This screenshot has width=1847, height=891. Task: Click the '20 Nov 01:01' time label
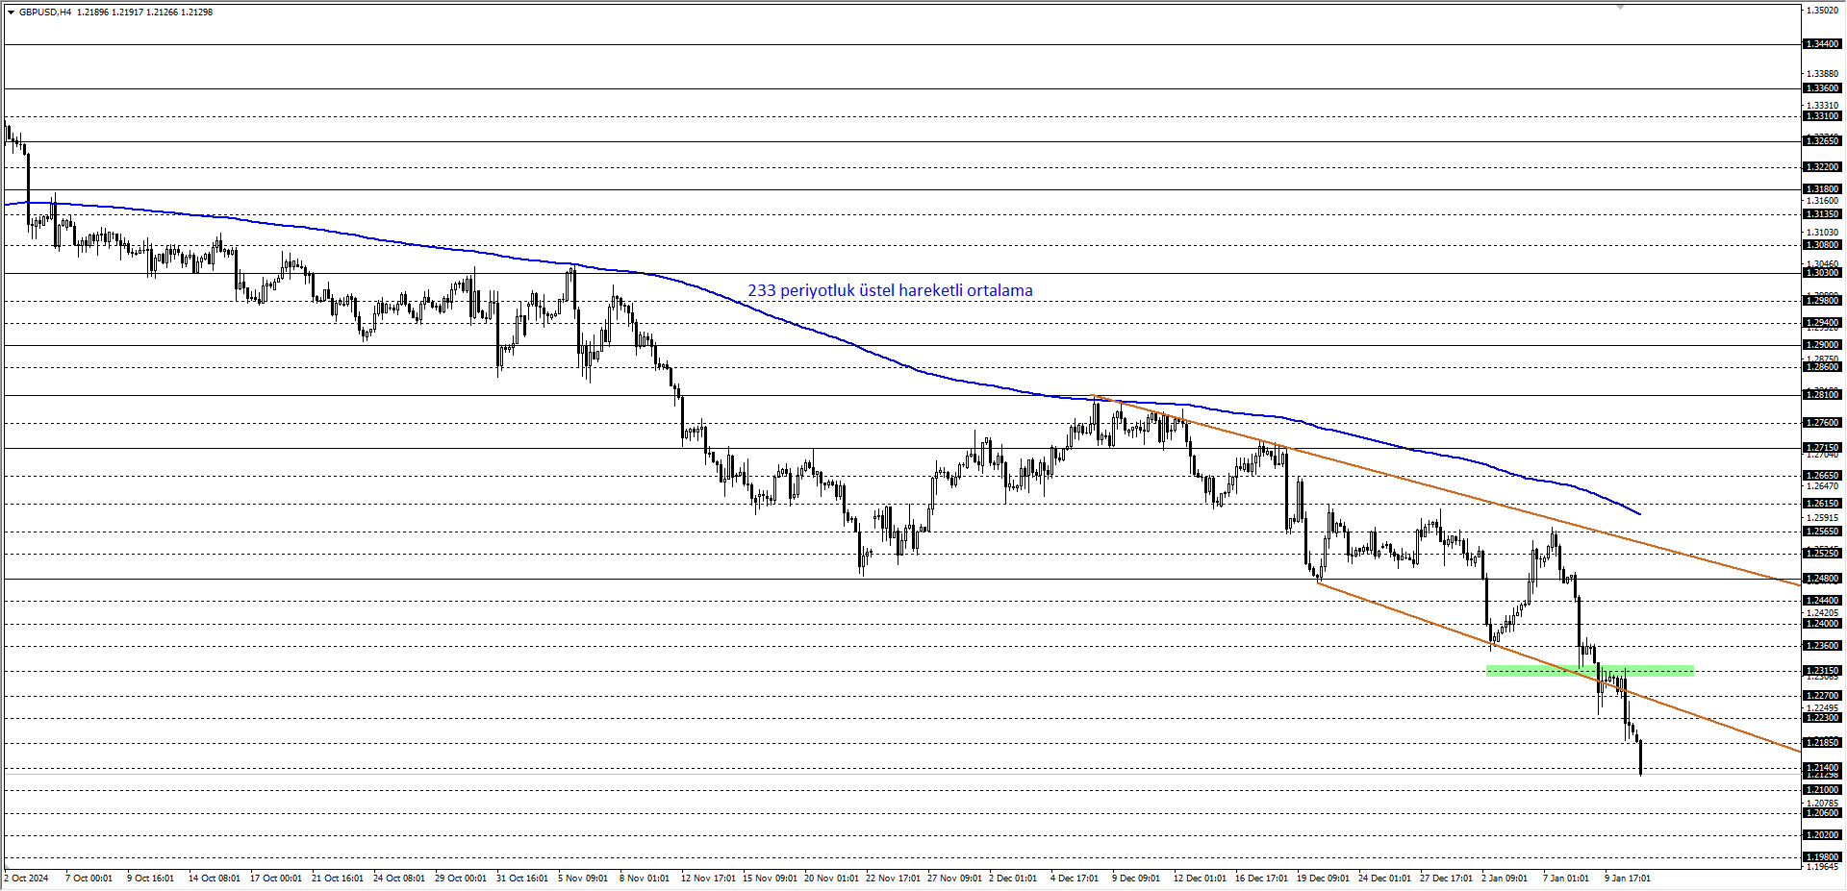coord(831,879)
